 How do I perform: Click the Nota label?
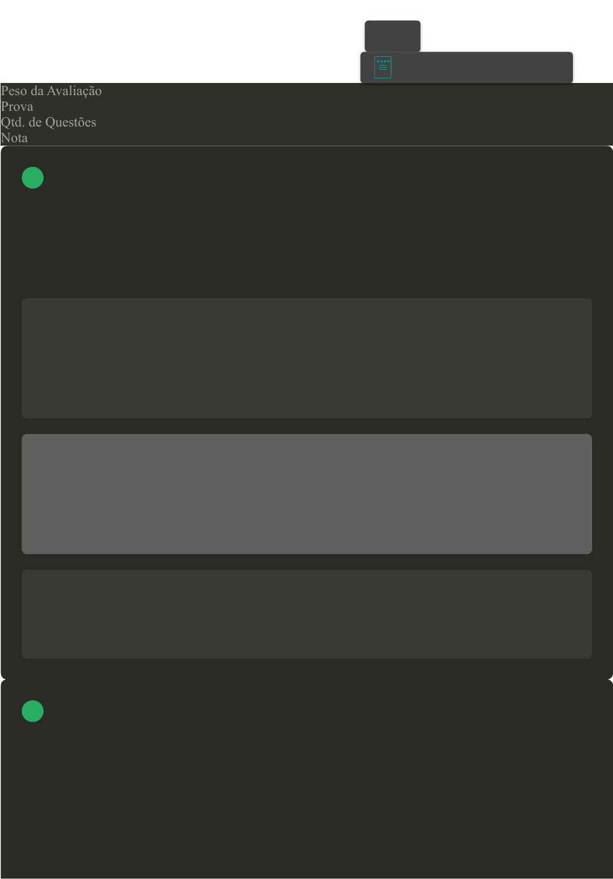(x=14, y=138)
